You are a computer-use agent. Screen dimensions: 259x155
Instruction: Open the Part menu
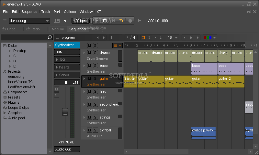pyautogui.click(x=57, y=12)
